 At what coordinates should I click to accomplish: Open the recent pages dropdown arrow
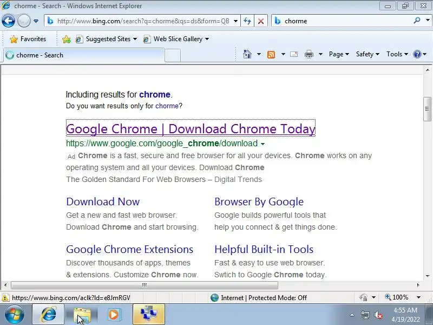(x=36, y=21)
